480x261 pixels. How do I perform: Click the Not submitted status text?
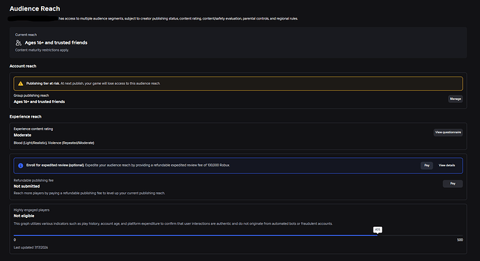tap(26, 187)
